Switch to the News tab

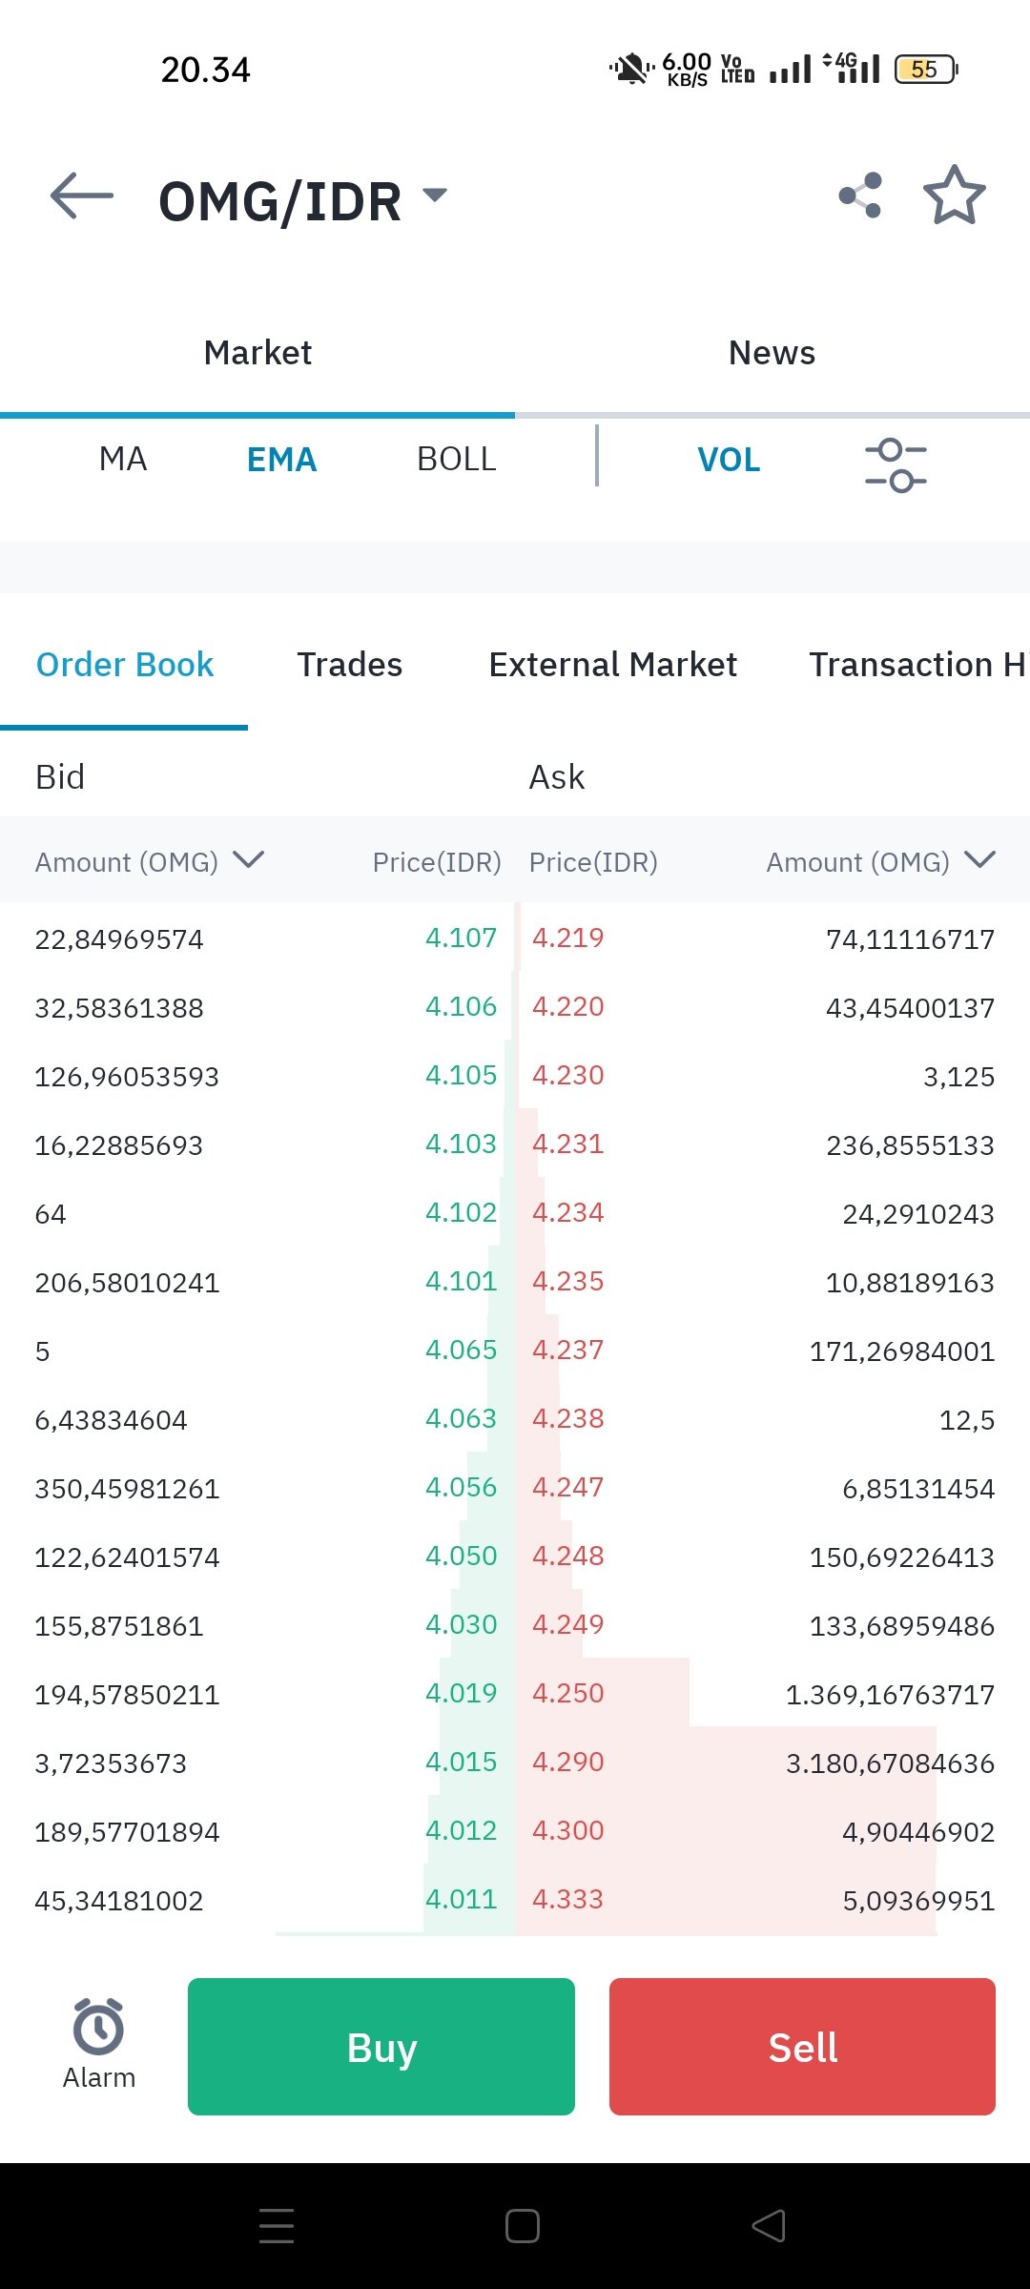772,353
